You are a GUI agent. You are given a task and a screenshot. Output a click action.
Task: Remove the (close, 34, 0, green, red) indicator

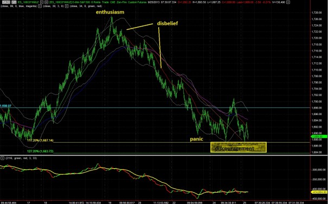tap(67, 7)
